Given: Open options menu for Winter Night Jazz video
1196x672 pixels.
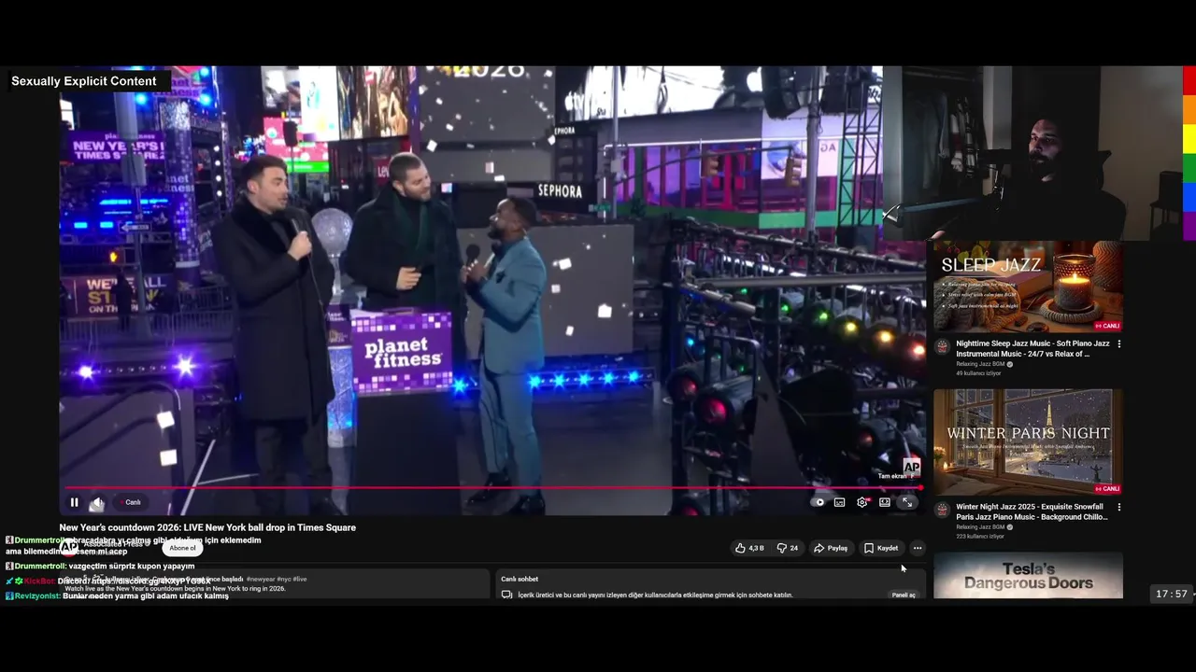Looking at the screenshot, I should [1119, 507].
